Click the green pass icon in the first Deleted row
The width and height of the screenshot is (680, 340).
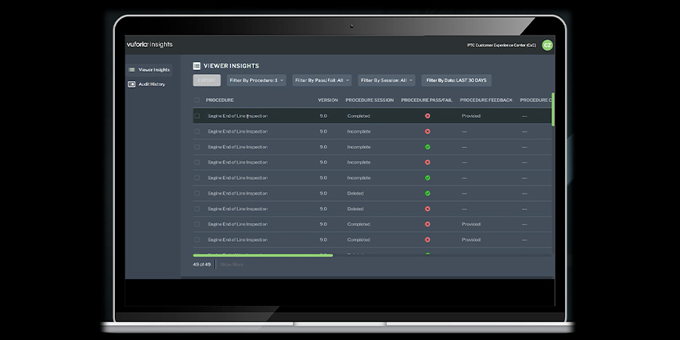pyautogui.click(x=428, y=193)
